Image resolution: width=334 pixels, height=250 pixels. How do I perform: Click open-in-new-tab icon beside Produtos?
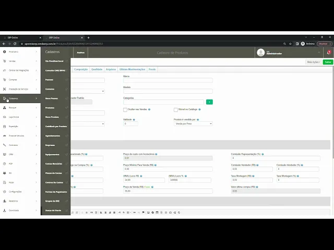[x=67, y=108]
